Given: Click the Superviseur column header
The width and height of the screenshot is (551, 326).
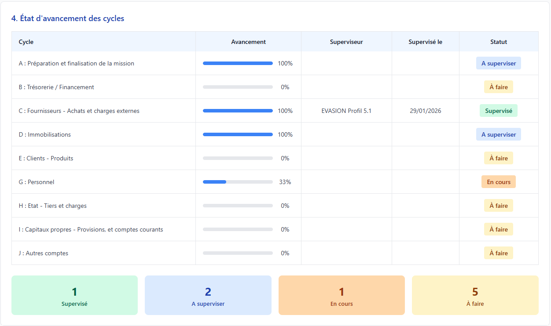Looking at the screenshot, I should [346, 42].
